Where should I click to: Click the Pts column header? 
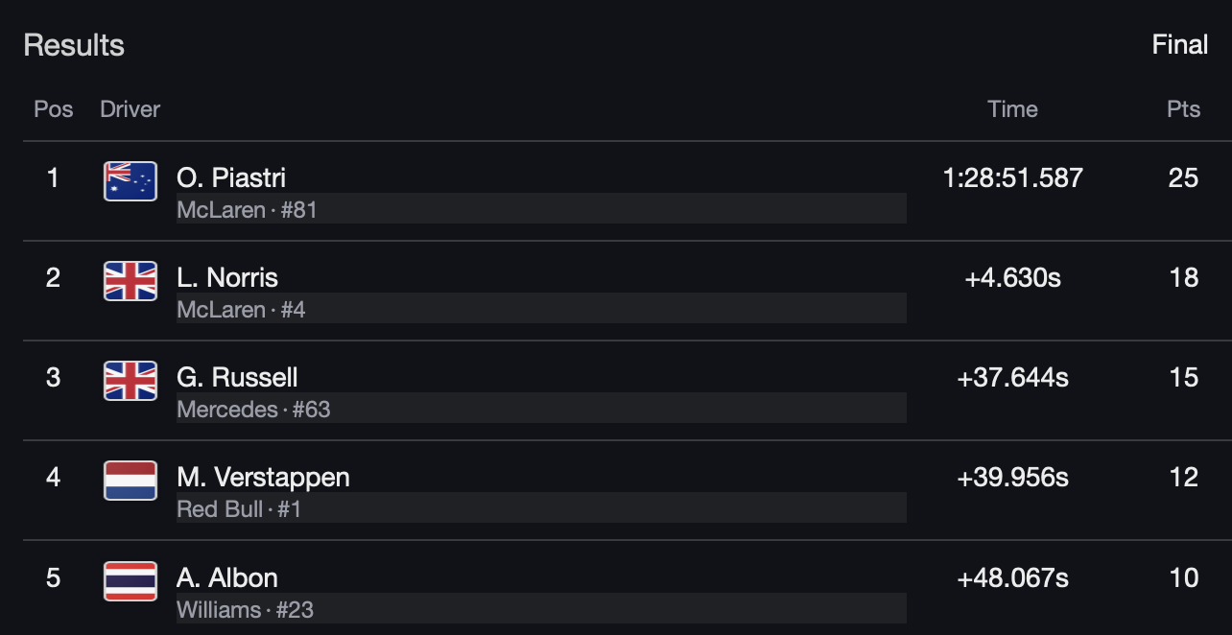coord(1183,109)
